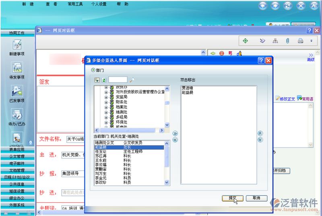
Task: Select 贾进锋 in selected list
Action: 187,88
